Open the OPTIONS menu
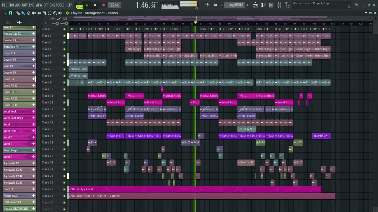 [x=49, y=5]
